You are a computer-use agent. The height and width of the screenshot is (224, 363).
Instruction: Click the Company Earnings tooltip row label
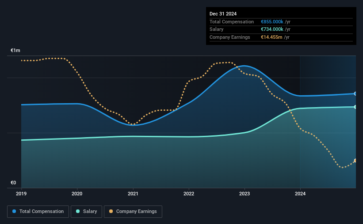229,37
